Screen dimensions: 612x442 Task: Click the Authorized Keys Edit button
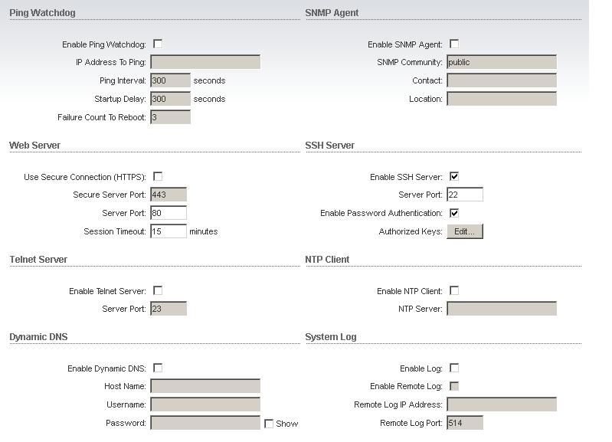point(464,231)
